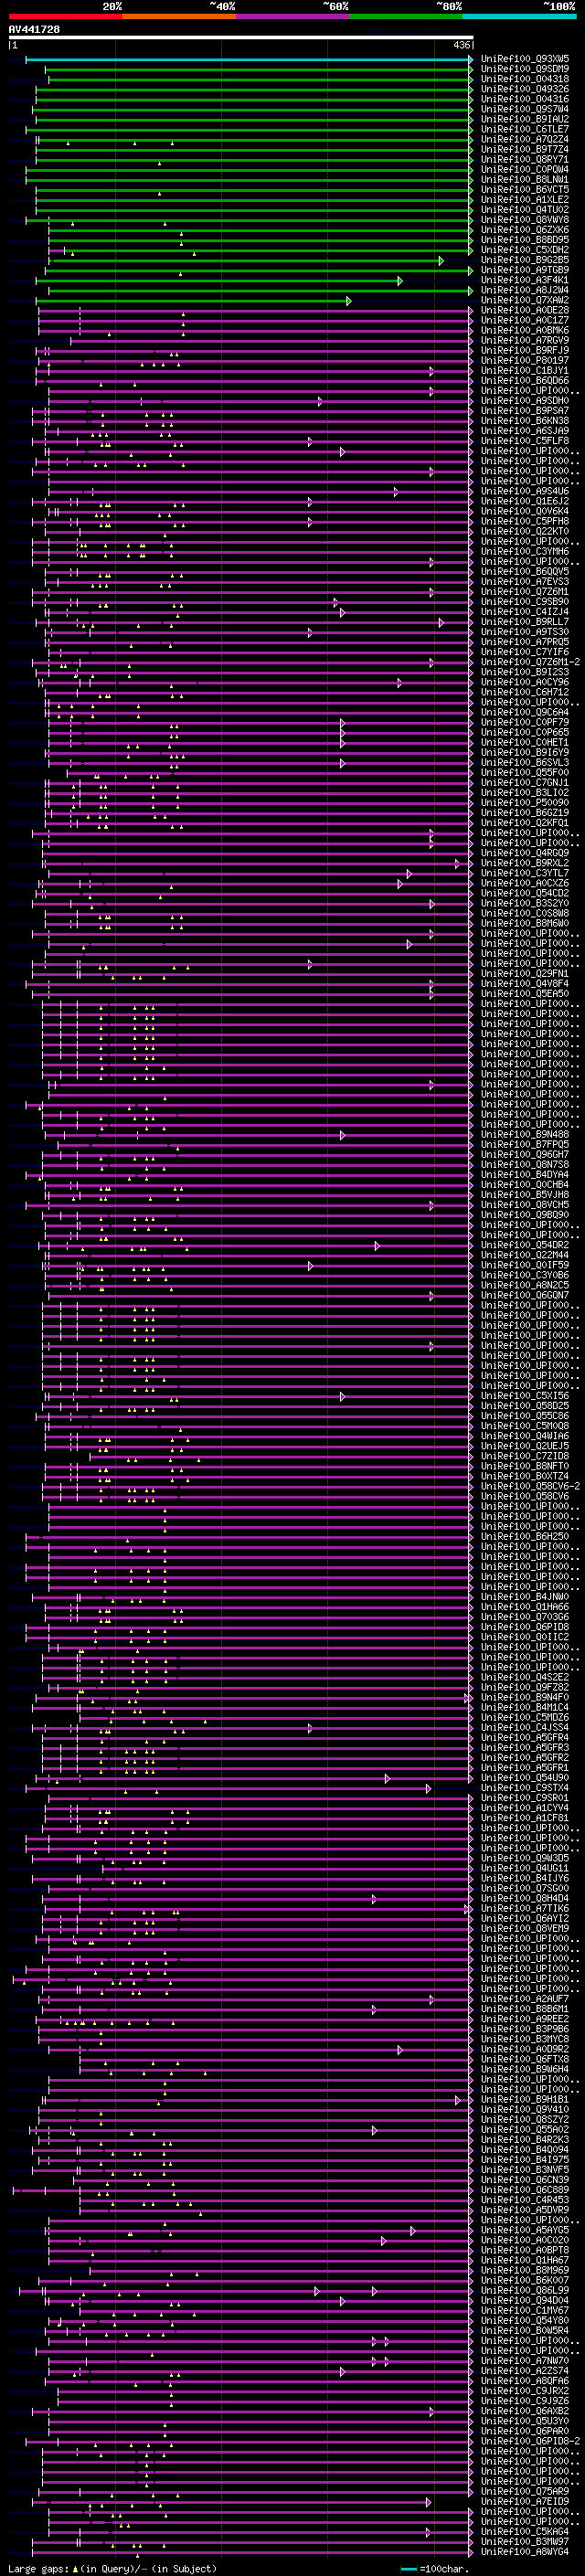
Task: Select the UniRef100_A8WYG4 label
Action: coord(525,2553)
